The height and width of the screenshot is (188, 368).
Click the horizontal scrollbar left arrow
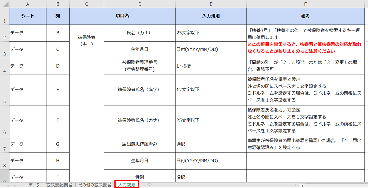pyautogui.click(x=302, y=185)
